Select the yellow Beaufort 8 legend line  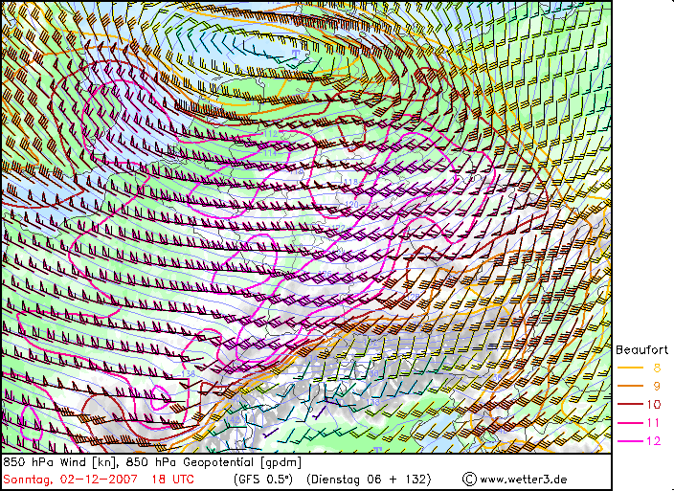tap(630, 368)
